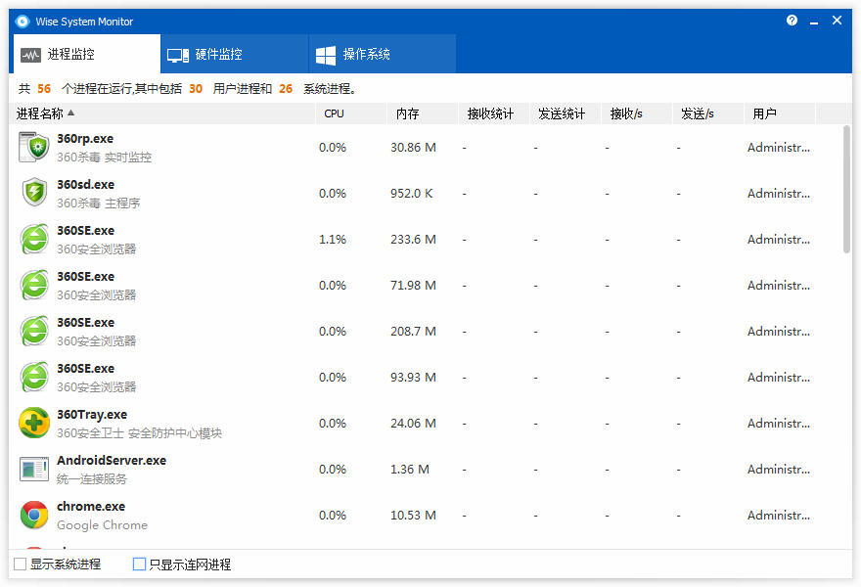Viewport: 861px width, 587px height.
Task: Open help via the question-mark icon
Action: (792, 20)
